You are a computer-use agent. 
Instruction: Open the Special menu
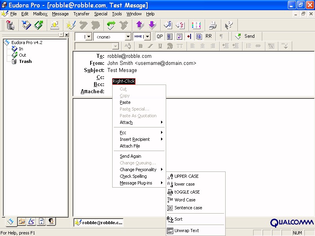(x=101, y=14)
